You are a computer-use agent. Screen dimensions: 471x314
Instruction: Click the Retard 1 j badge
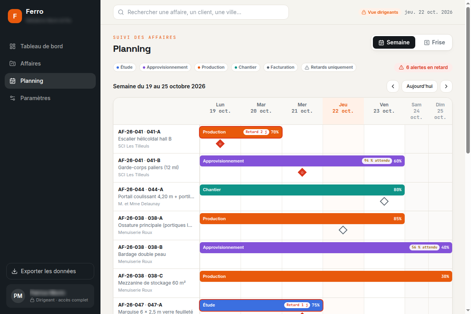click(297, 305)
